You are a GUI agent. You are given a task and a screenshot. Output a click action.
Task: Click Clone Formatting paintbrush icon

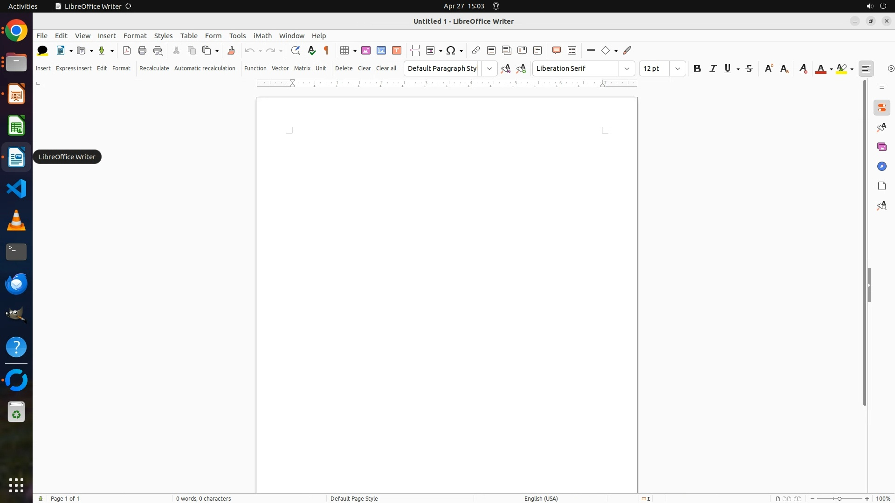point(231,50)
